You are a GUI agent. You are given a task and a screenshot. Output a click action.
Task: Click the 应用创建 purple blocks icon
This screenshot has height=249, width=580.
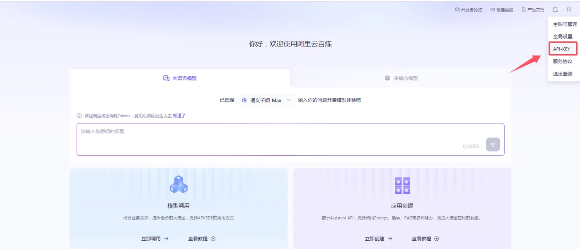(402, 186)
